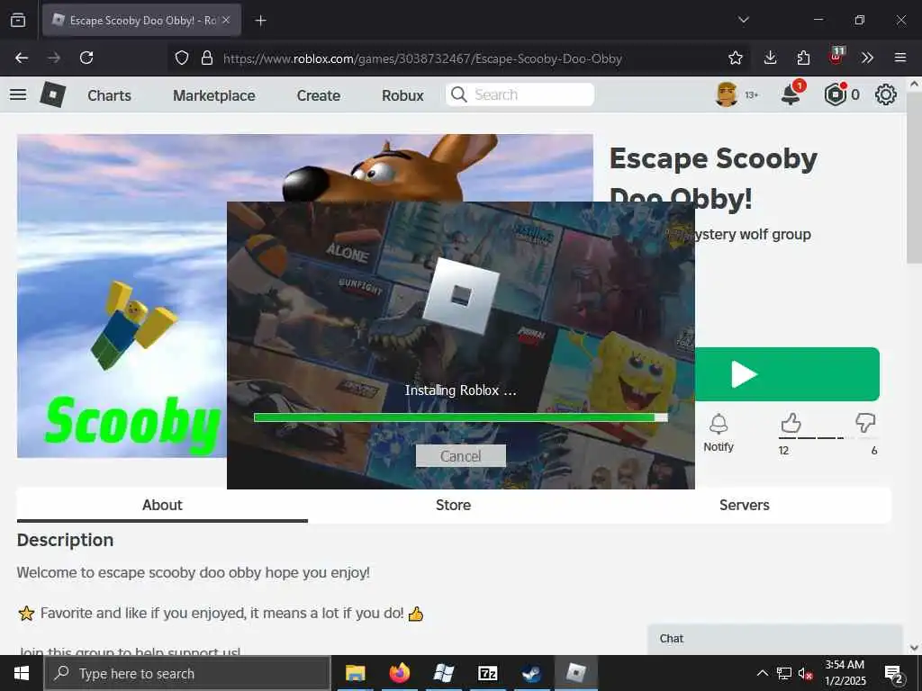Expand the Chat panel

click(x=774, y=639)
